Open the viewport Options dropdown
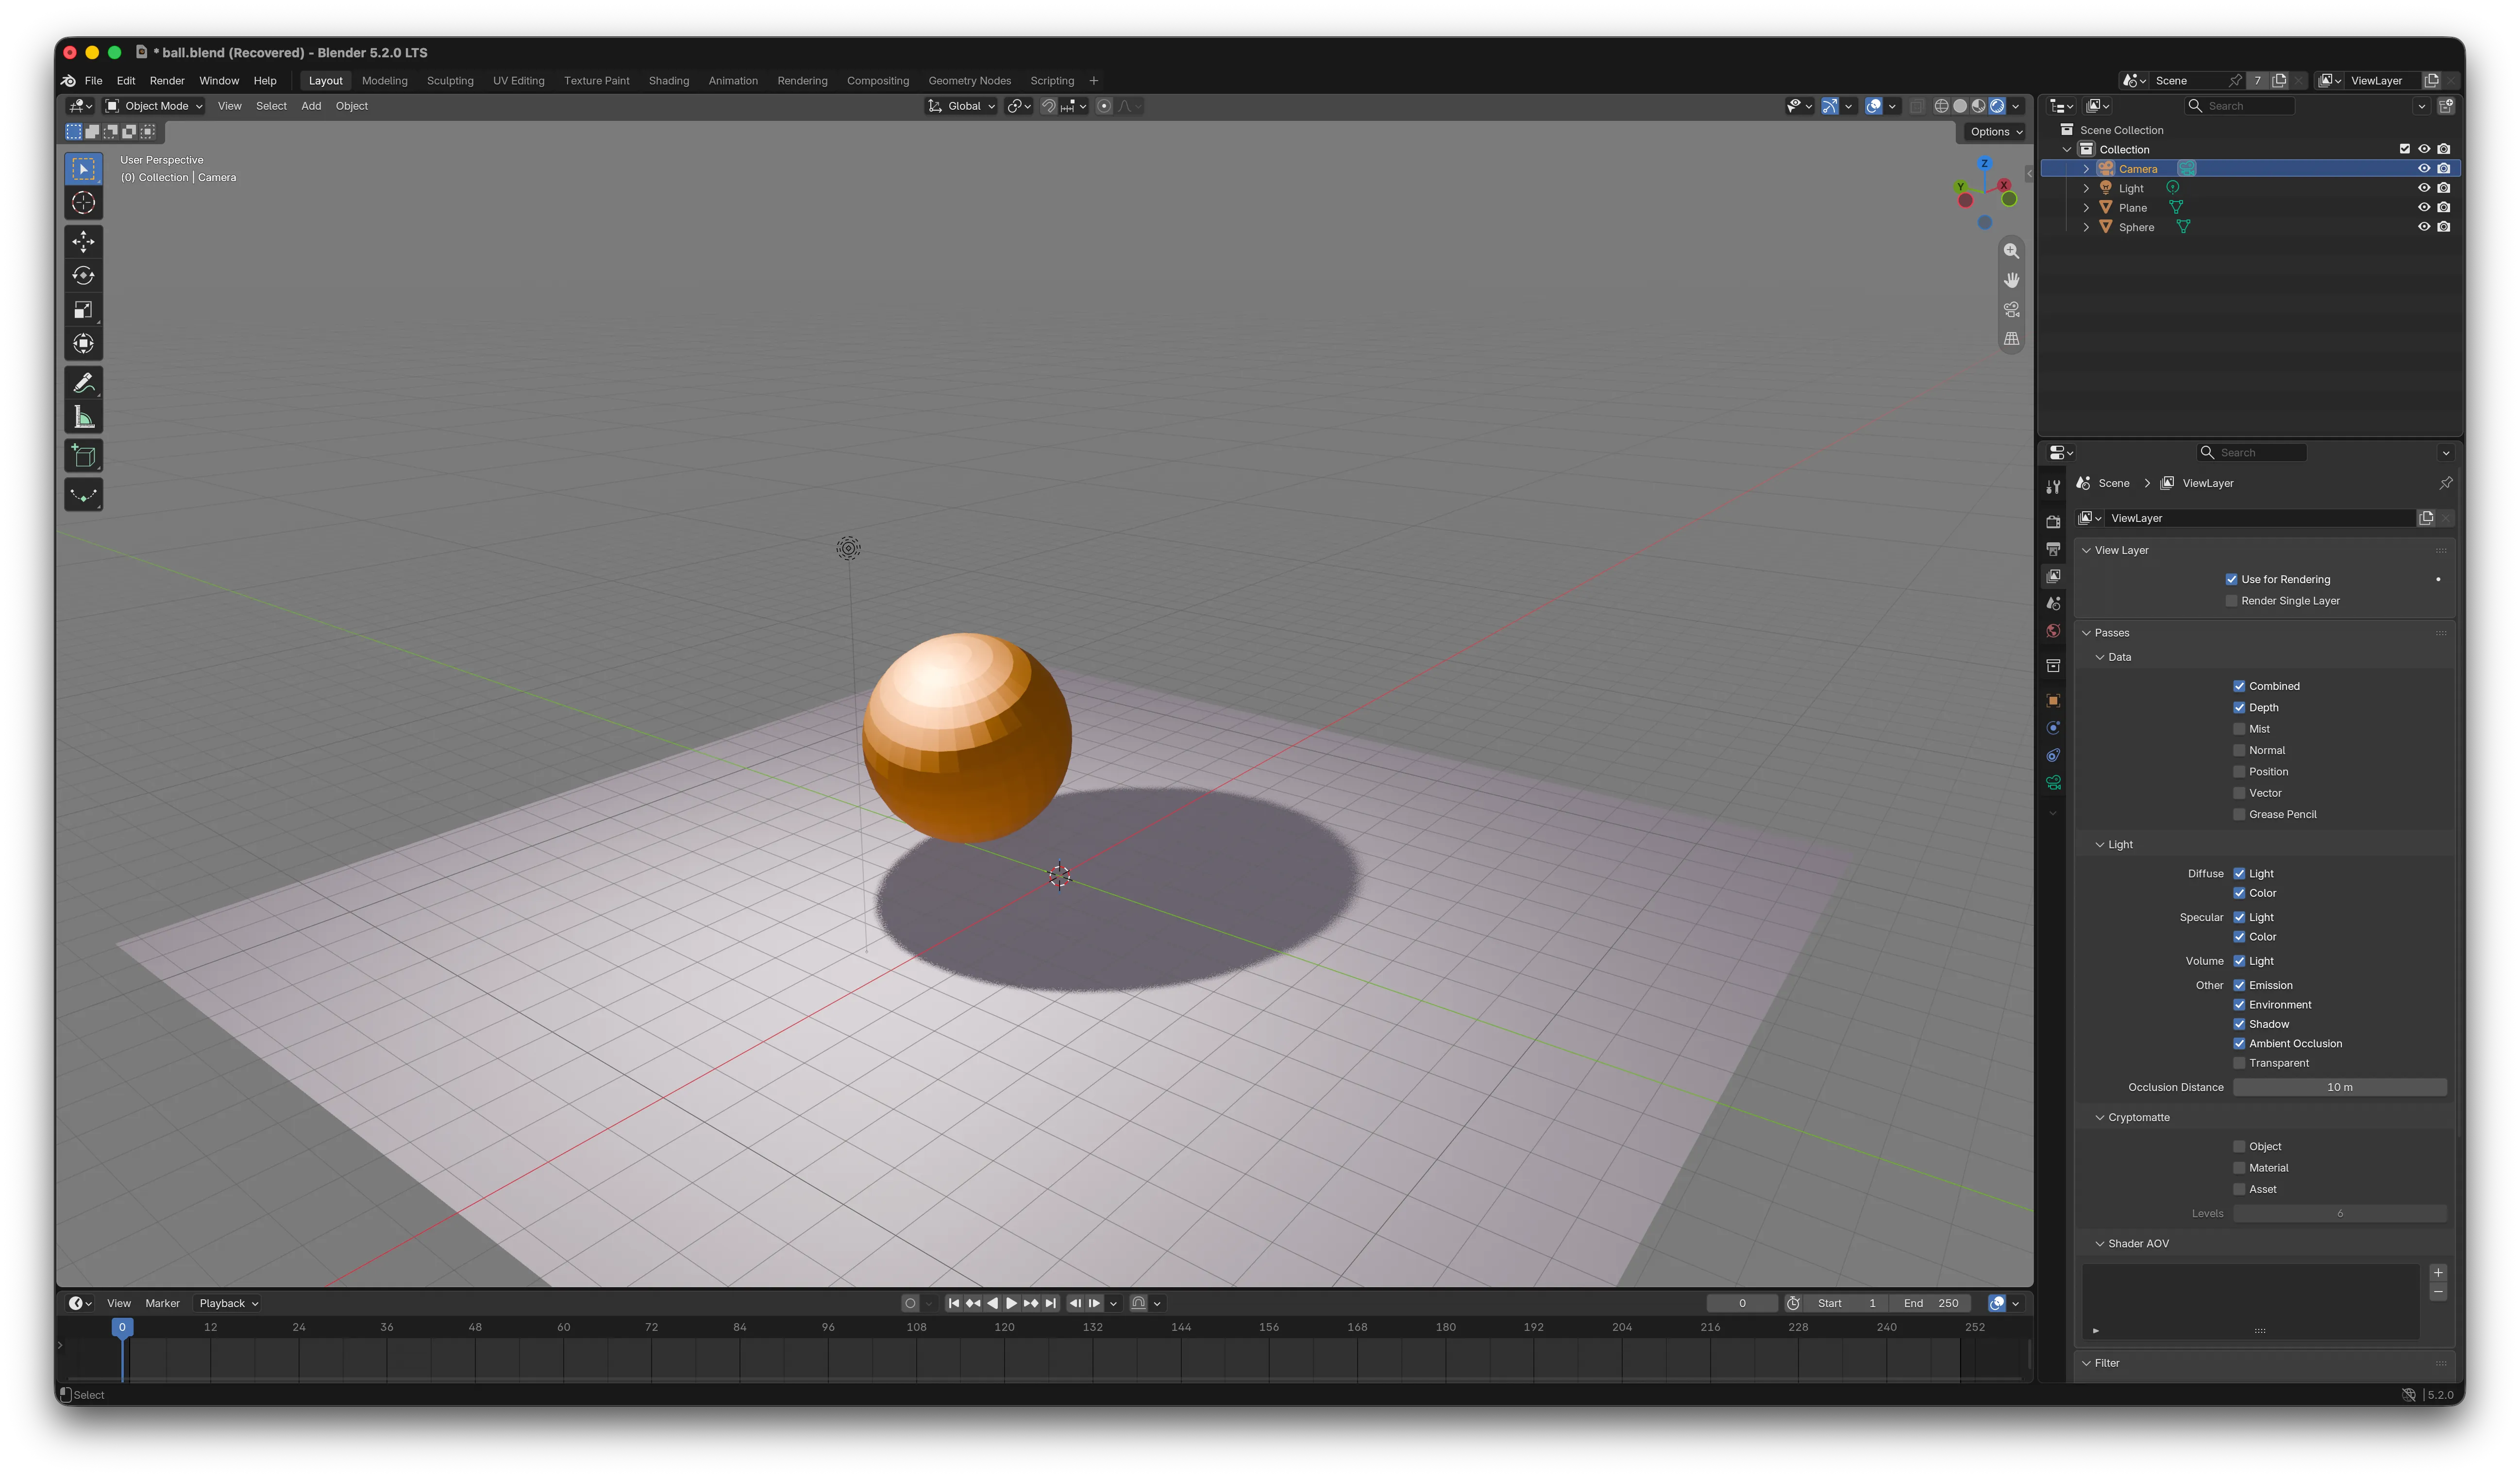Image resolution: width=2520 pixels, height=1478 pixels. coord(1995,132)
